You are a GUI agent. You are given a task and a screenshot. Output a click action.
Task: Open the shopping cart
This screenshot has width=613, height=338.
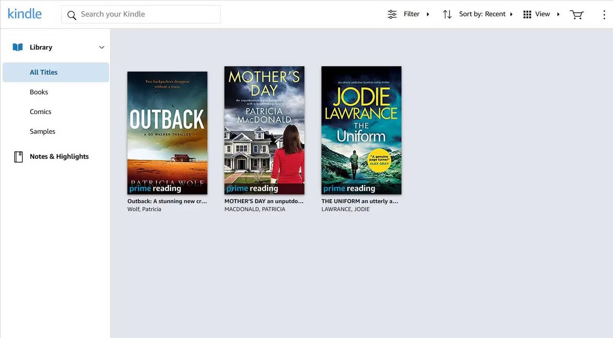click(x=577, y=15)
